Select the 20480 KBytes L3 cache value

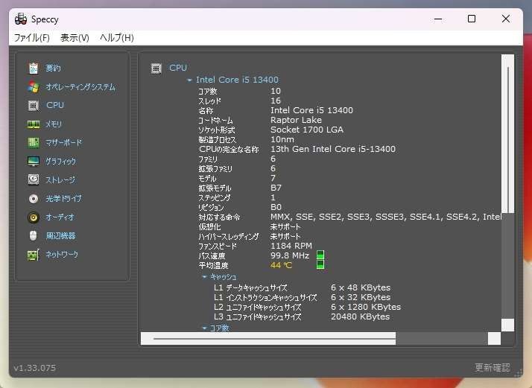pyautogui.click(x=361, y=317)
